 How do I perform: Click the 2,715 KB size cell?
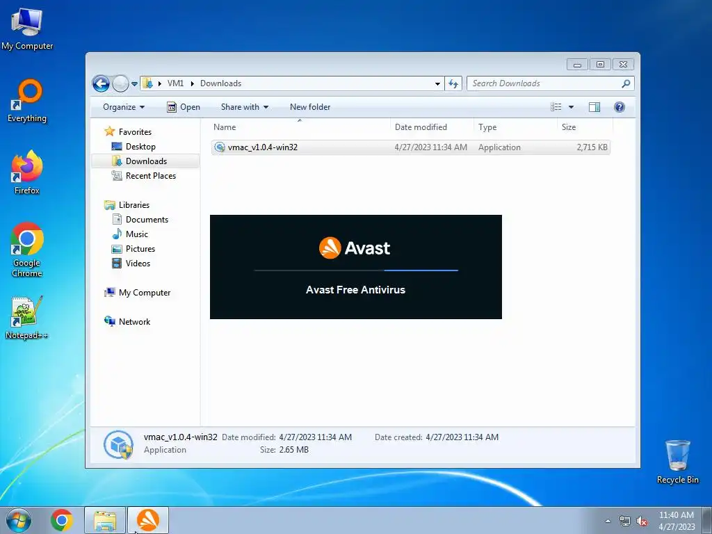pyautogui.click(x=592, y=147)
